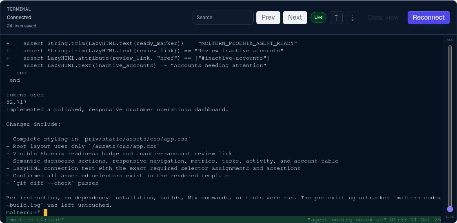
Task: Click 'Root layout uses only' bullet line
Action: tap(83, 146)
